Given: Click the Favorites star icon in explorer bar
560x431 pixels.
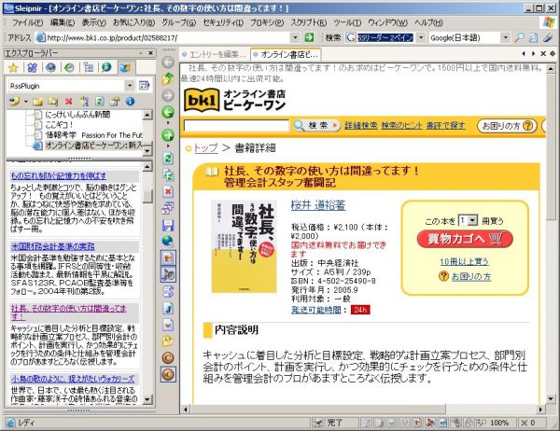Looking at the screenshot, I should (13, 67).
